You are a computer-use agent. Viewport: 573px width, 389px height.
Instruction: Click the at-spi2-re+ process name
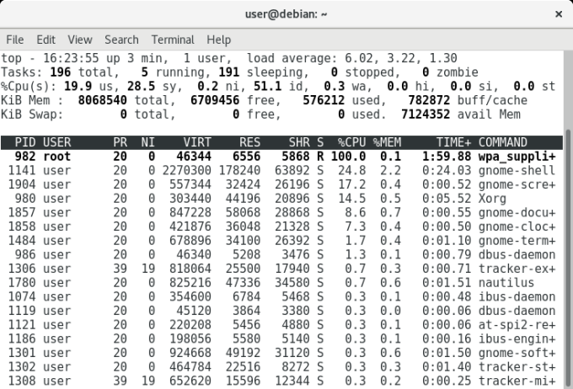pos(517,324)
